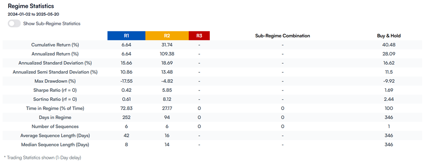Click the Annualized Standard Deviation (%) row label
The width and height of the screenshot is (425, 162).
[x=55, y=63]
